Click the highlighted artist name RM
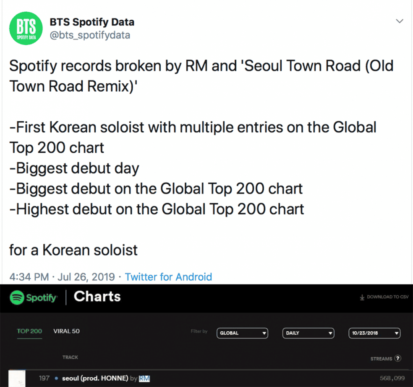The height and width of the screenshot is (387, 413). pos(144,378)
